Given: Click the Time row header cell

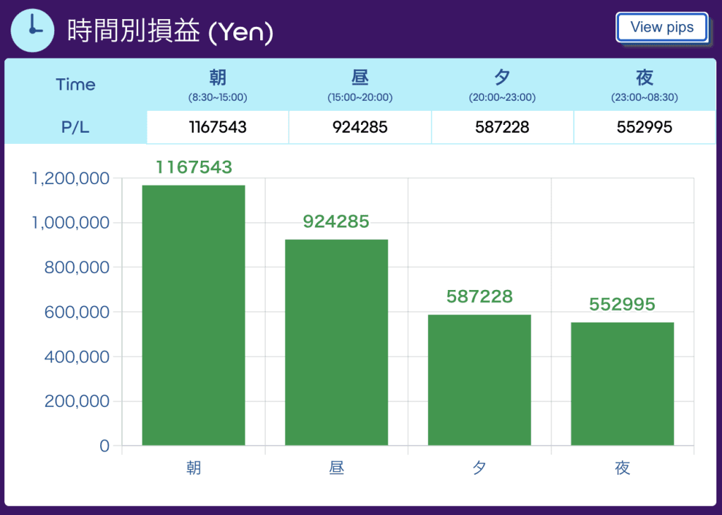Looking at the screenshot, I should [75, 85].
